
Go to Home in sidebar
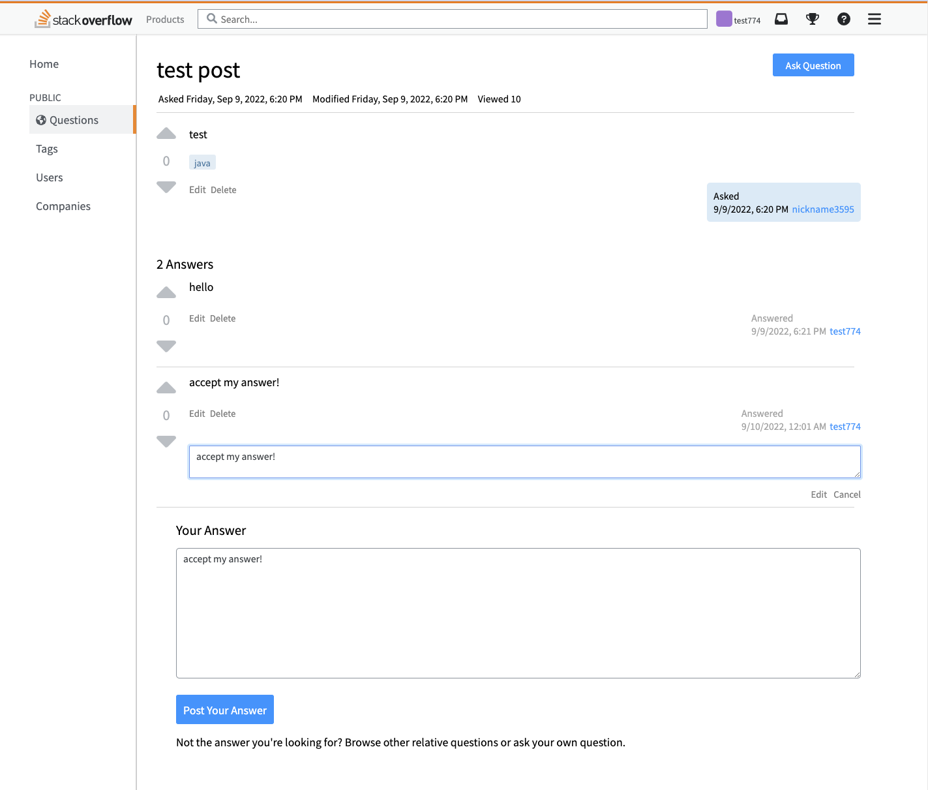44,64
